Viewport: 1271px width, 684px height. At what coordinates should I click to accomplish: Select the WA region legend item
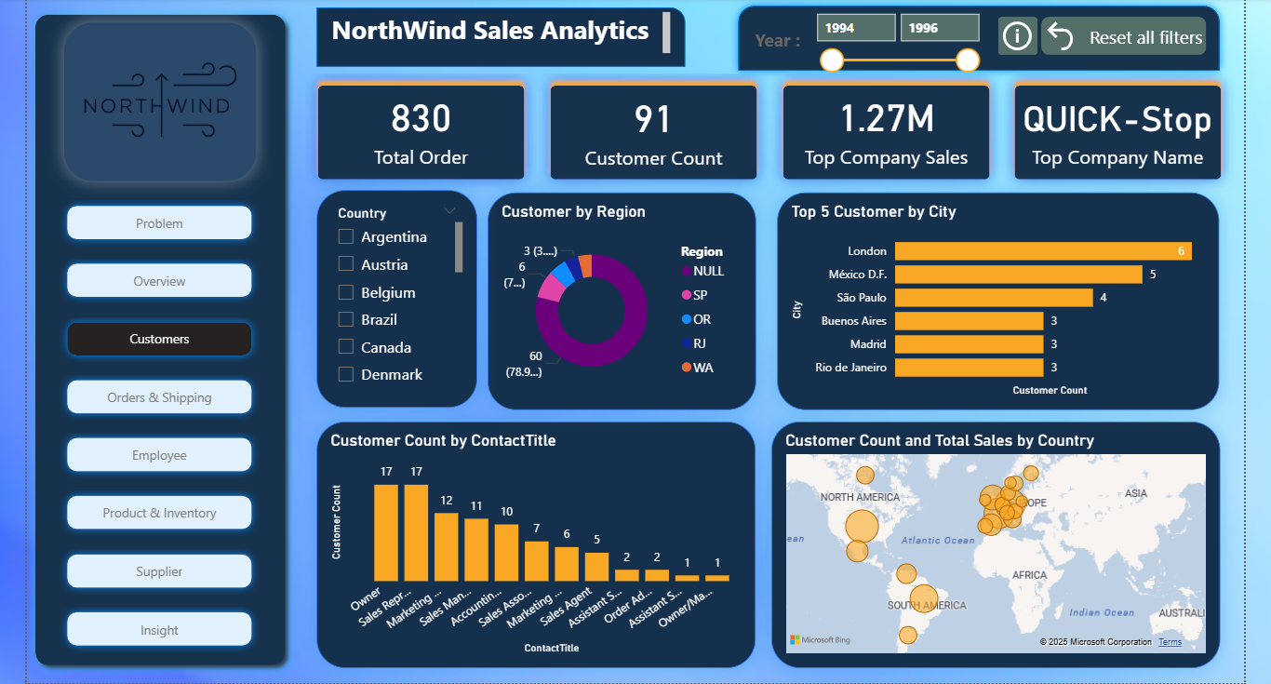pos(698,368)
